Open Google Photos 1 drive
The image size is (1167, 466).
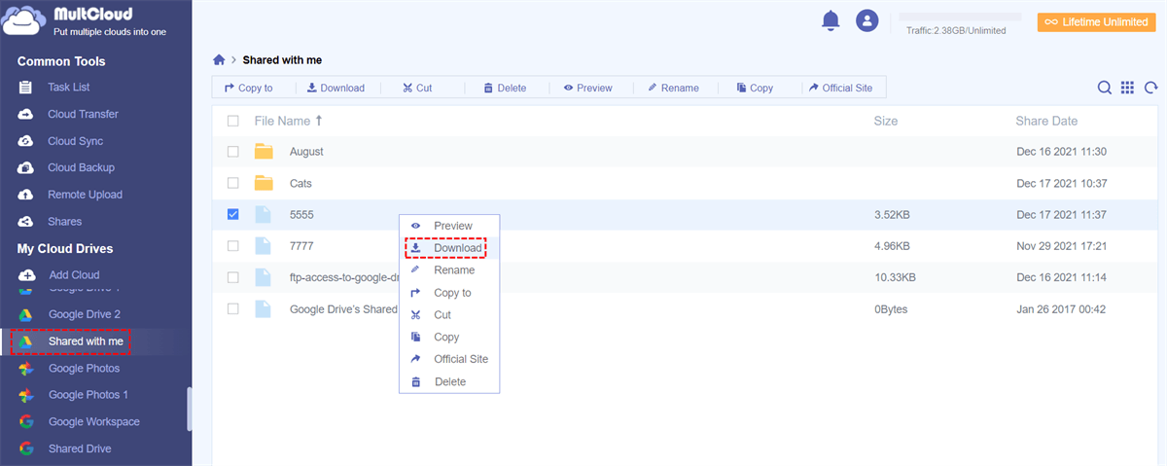click(88, 395)
